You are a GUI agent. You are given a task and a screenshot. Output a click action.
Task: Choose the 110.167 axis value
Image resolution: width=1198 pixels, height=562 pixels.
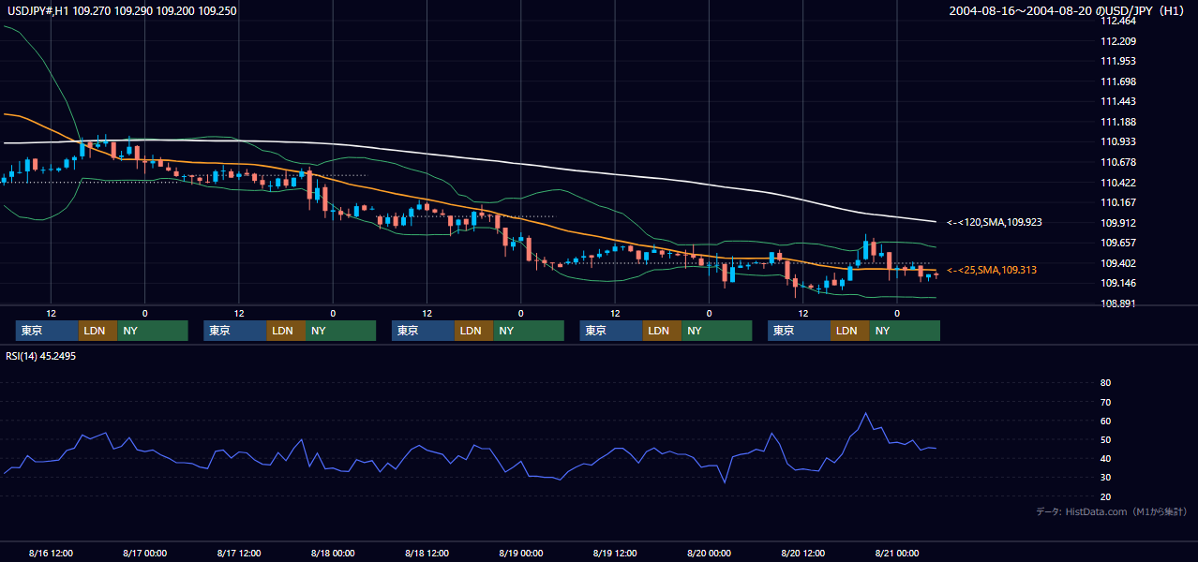coord(1120,202)
